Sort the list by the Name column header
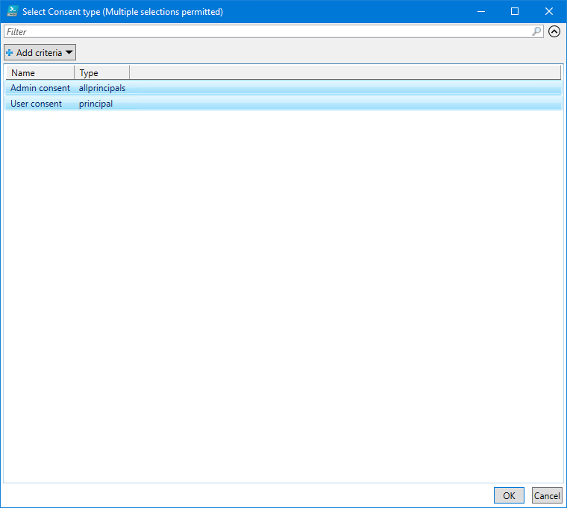The image size is (567, 508). [x=40, y=73]
